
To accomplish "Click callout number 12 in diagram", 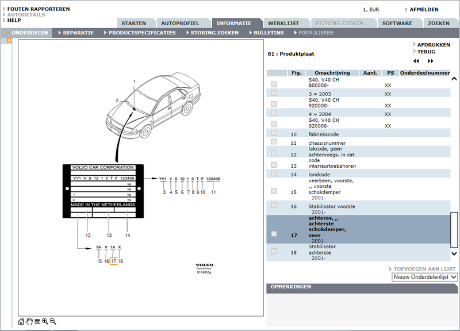I will [x=88, y=235].
